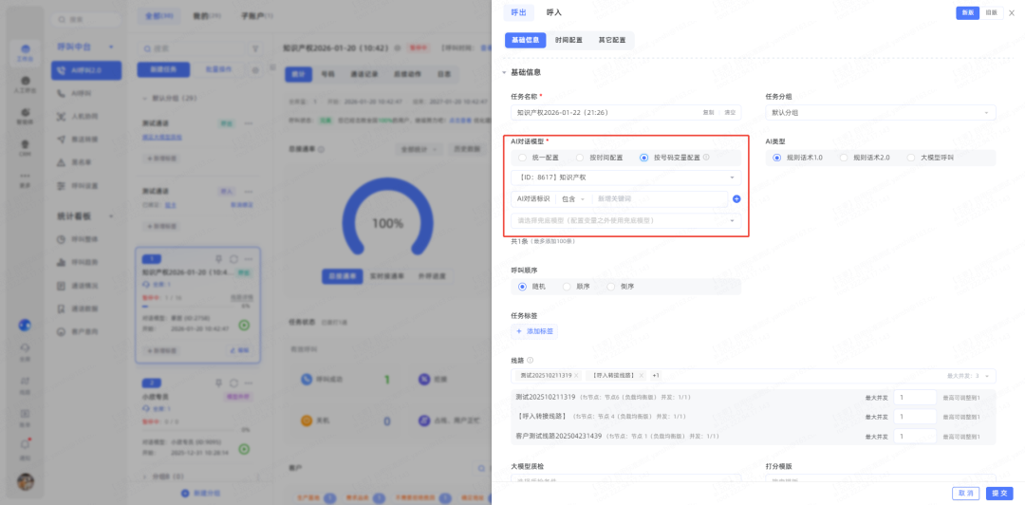The image size is (1025, 505).
Task: Select 规则话术2.0 radio button
Action: (x=844, y=158)
